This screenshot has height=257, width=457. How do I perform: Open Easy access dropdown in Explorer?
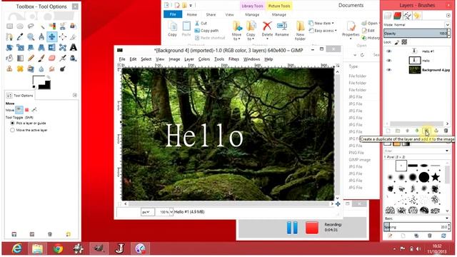point(323,31)
